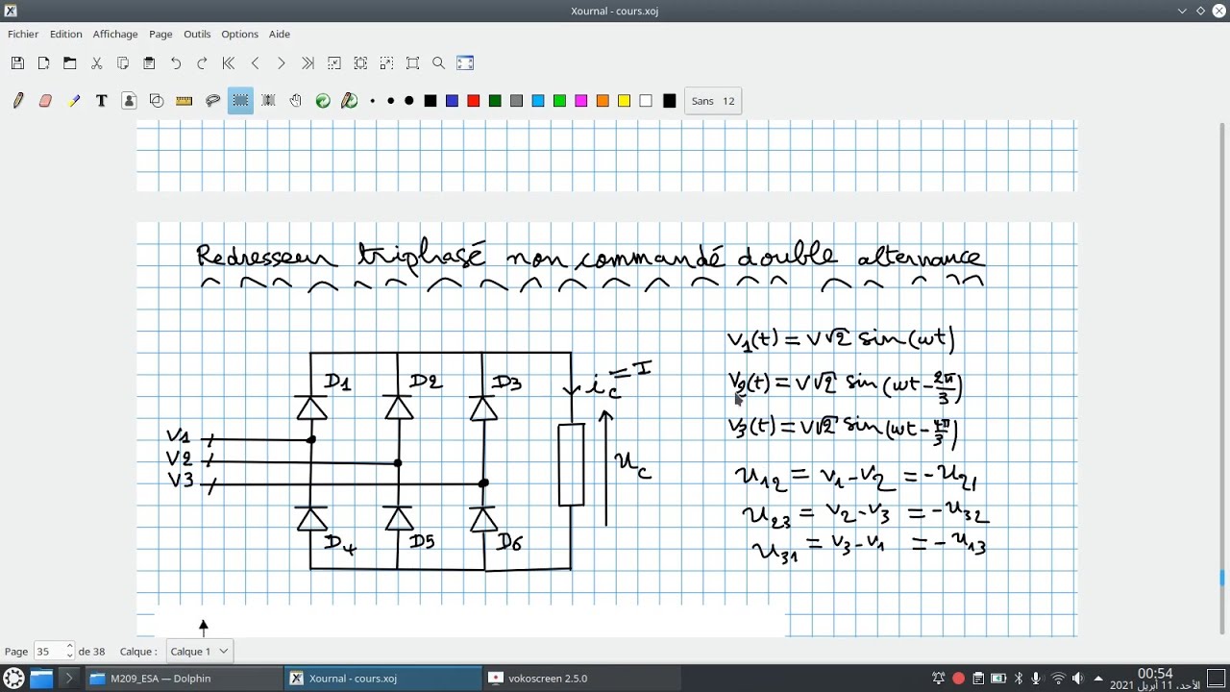1230x692 pixels.
Task: Click the Save icon in the toolbar
Action: click(x=17, y=63)
